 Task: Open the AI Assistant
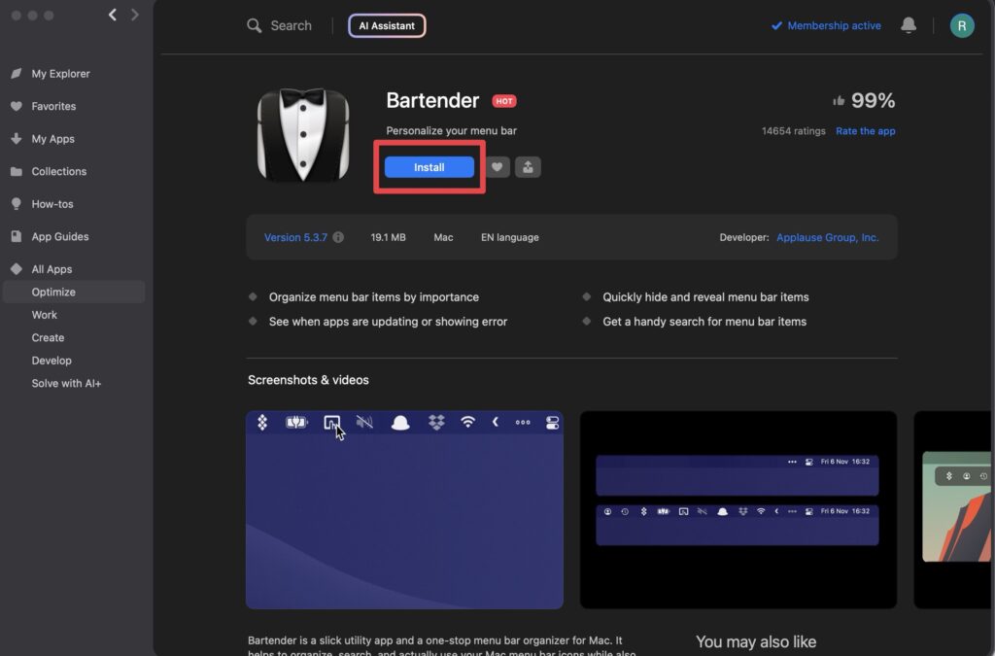tap(387, 26)
